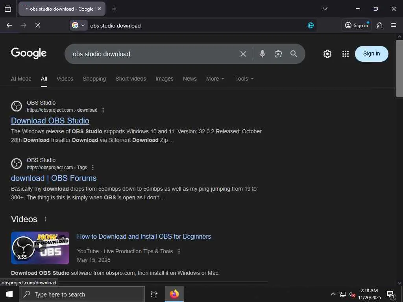Image resolution: width=403 pixels, height=302 pixels.
Task: Open a new tab with plus button
Action: tap(114, 9)
